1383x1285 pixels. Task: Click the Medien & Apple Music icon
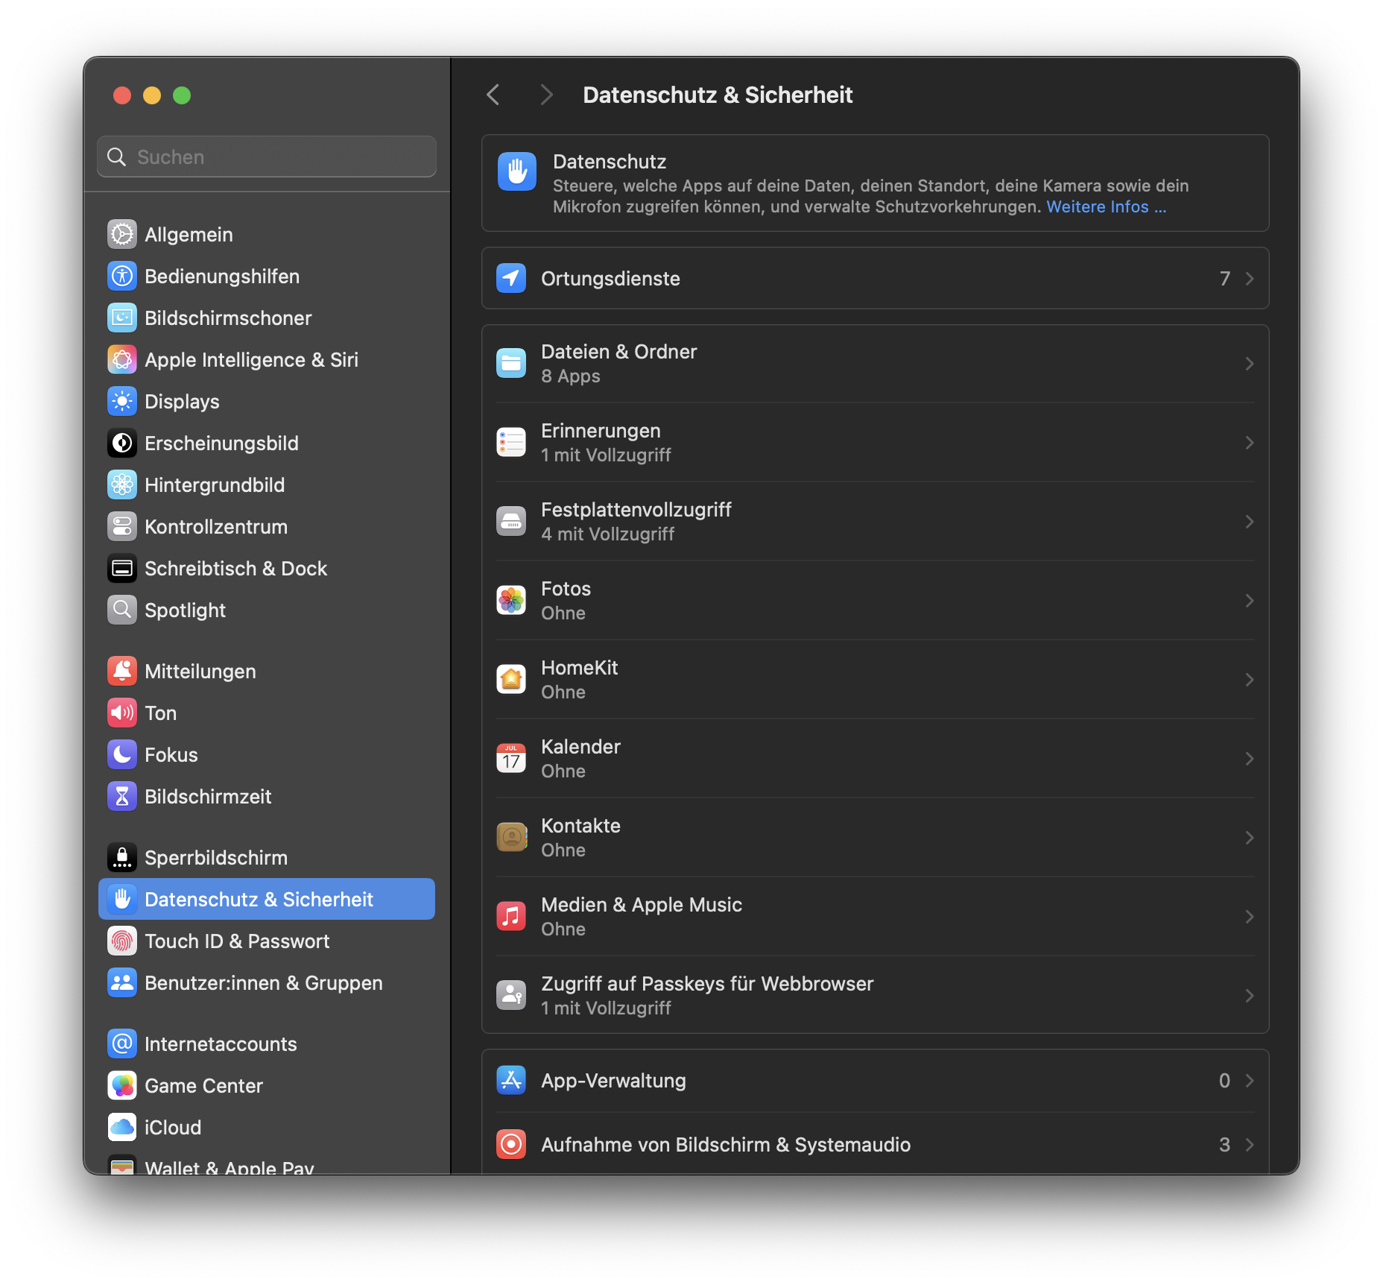(511, 916)
